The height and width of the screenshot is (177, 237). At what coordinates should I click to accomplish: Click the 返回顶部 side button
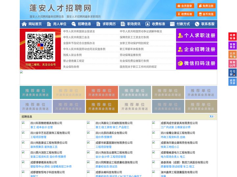(x=232, y=82)
